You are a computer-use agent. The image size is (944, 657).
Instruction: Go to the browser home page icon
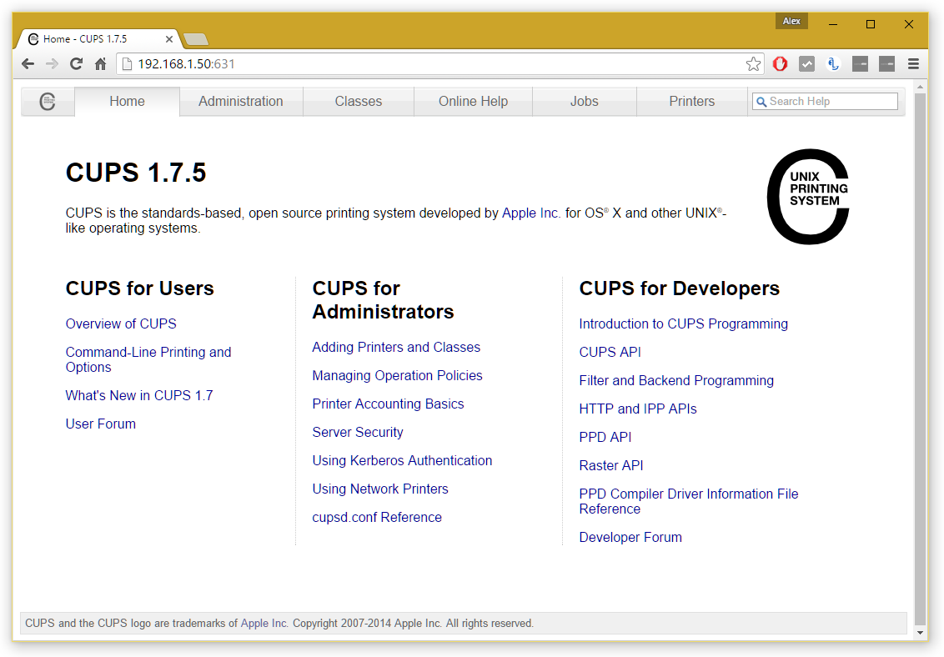(x=101, y=63)
